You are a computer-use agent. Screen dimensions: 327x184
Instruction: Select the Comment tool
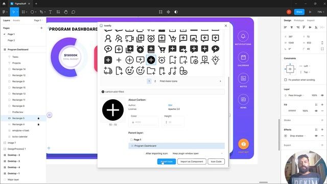74,12
